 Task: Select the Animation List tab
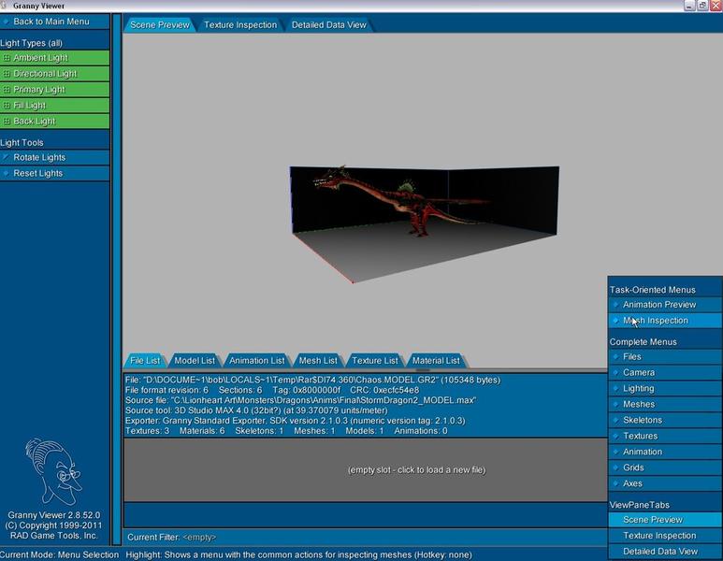coord(257,361)
